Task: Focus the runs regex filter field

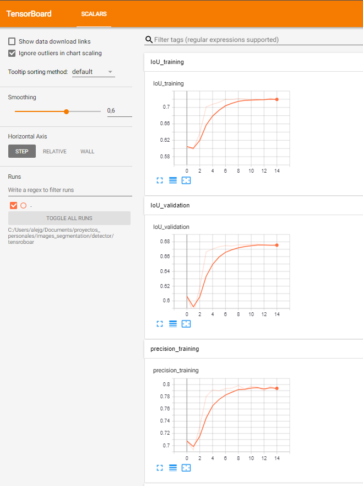Action: click(70, 190)
